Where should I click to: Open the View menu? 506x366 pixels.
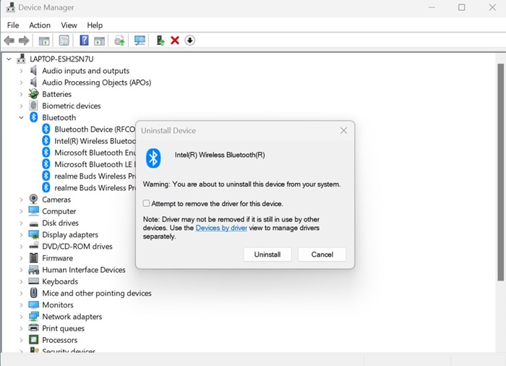(x=69, y=25)
